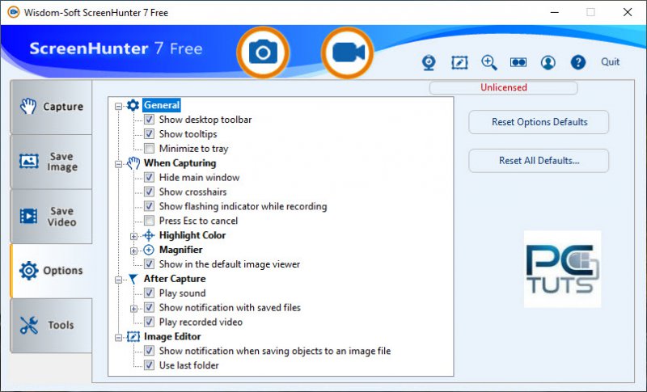647x392 pixels.
Task: Open the image editor toolbar icon
Action: (x=459, y=63)
